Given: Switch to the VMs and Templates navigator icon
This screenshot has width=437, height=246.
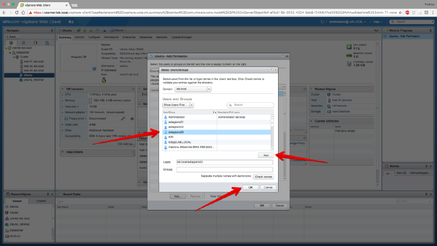Looking at the screenshot, I should (x=23, y=42).
